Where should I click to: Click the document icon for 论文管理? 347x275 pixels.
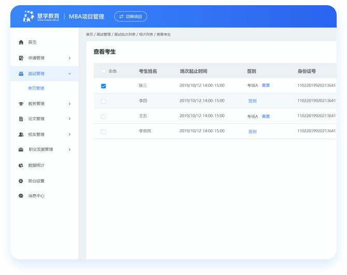pos(21,119)
